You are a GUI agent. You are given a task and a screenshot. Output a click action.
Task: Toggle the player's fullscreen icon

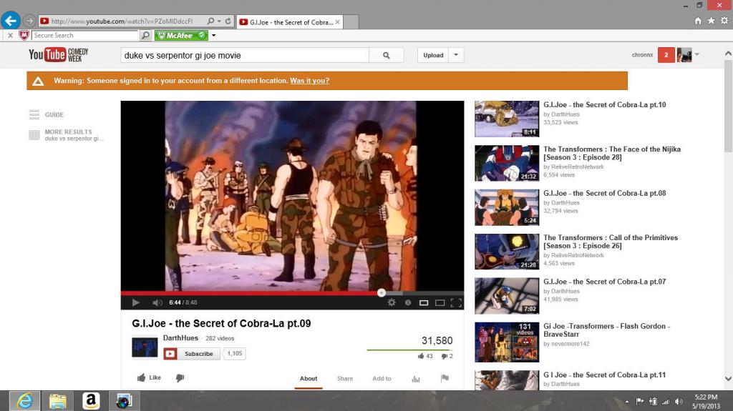coord(456,302)
